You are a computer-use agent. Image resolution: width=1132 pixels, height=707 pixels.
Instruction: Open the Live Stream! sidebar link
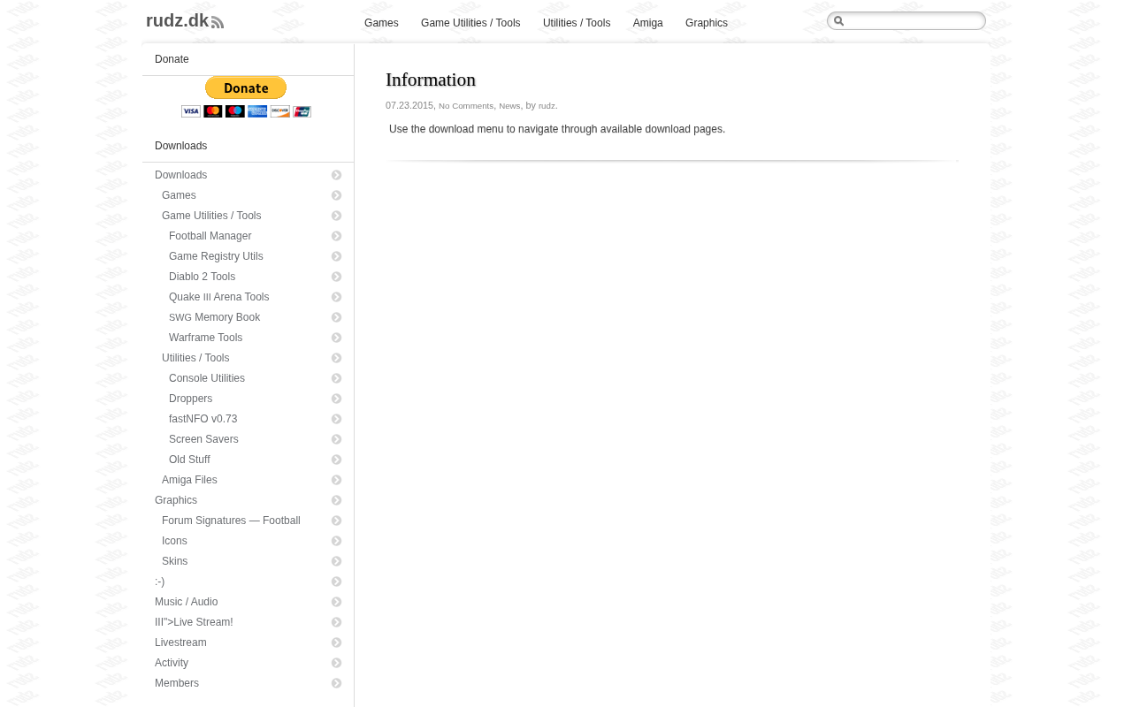[194, 622]
